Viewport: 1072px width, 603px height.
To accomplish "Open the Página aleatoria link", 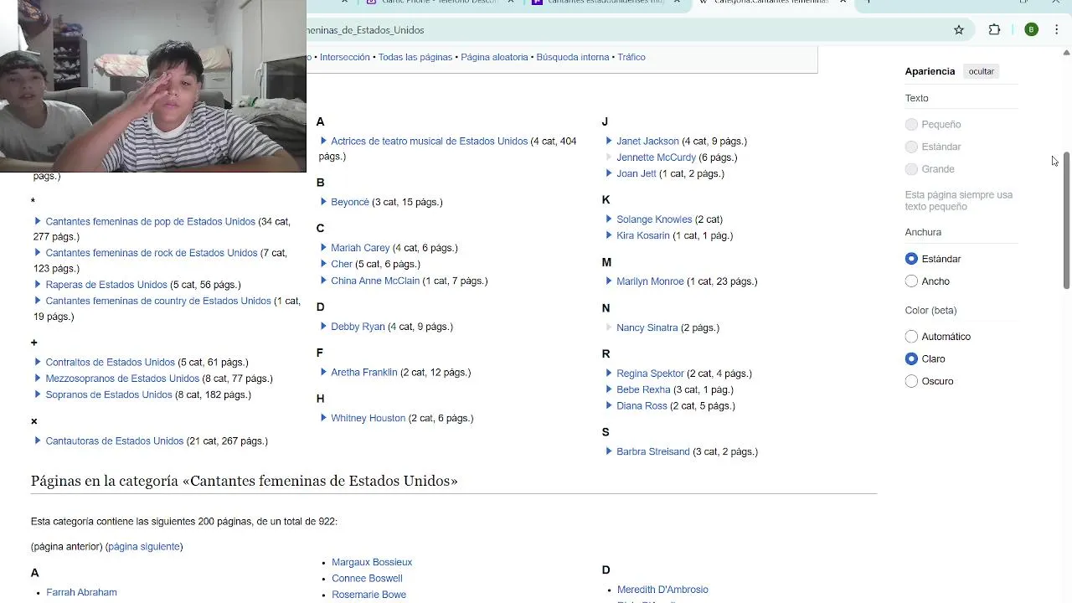I will click(494, 57).
